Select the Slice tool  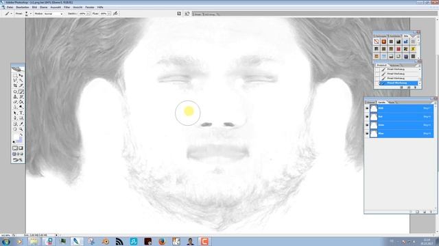click(x=21, y=85)
